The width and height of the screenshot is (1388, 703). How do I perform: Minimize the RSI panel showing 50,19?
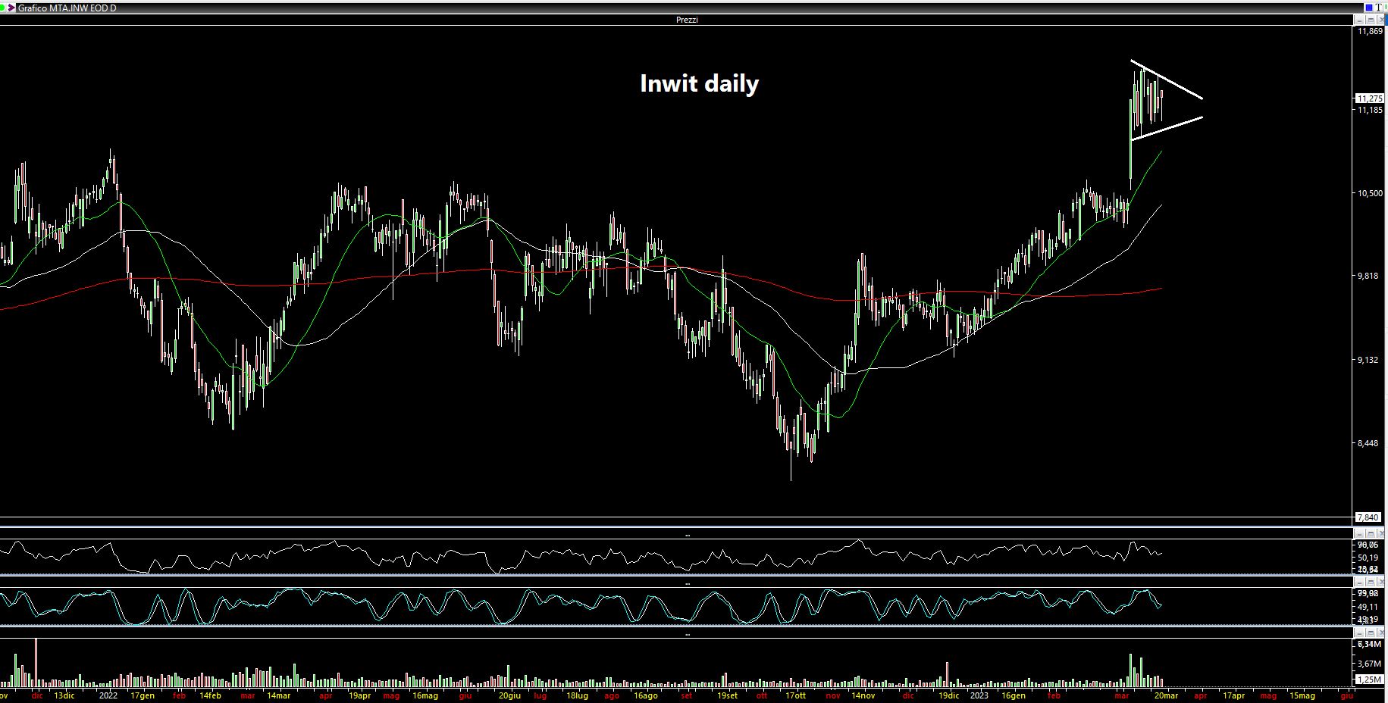click(1360, 533)
